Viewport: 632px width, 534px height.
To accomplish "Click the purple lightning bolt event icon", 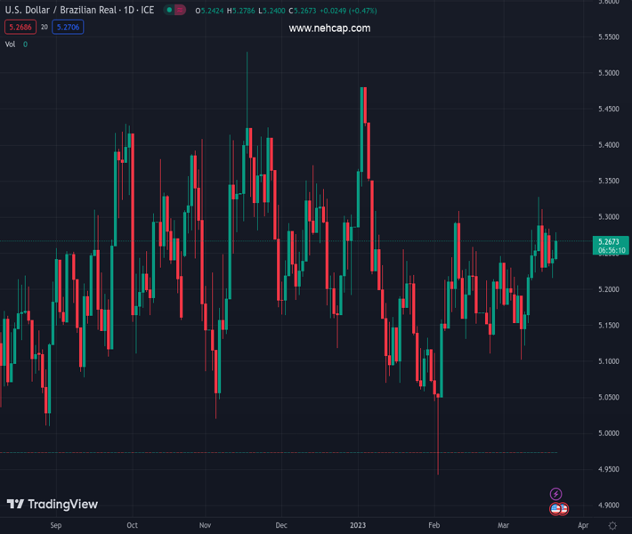I will (555, 494).
